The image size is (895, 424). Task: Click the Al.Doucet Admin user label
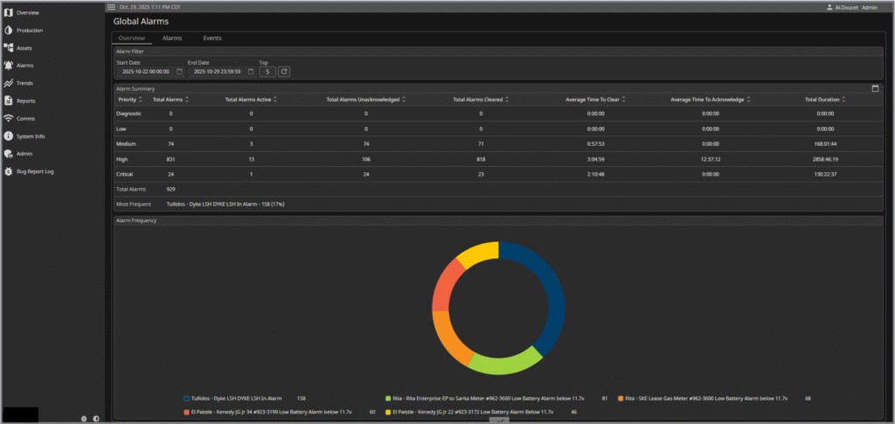(x=857, y=7)
